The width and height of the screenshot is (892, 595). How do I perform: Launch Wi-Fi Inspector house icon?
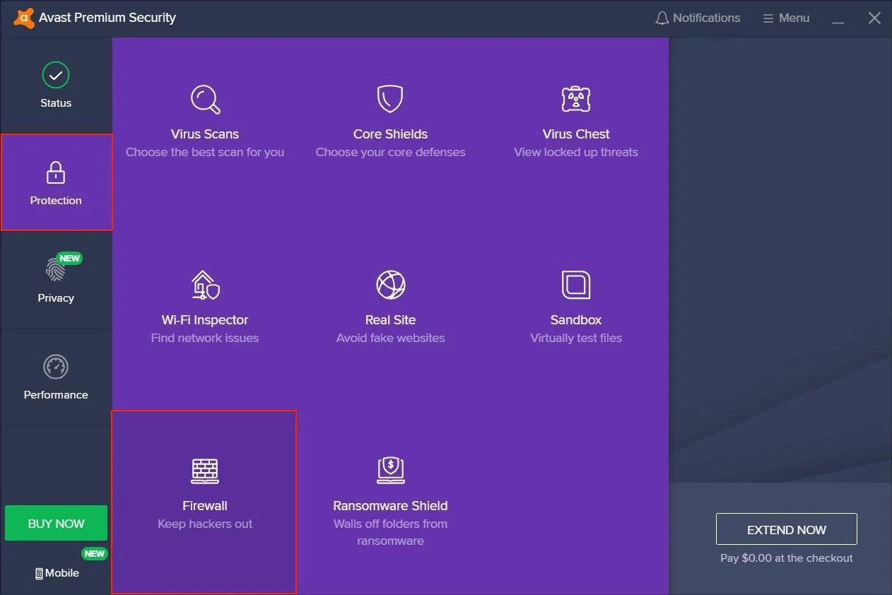(205, 285)
